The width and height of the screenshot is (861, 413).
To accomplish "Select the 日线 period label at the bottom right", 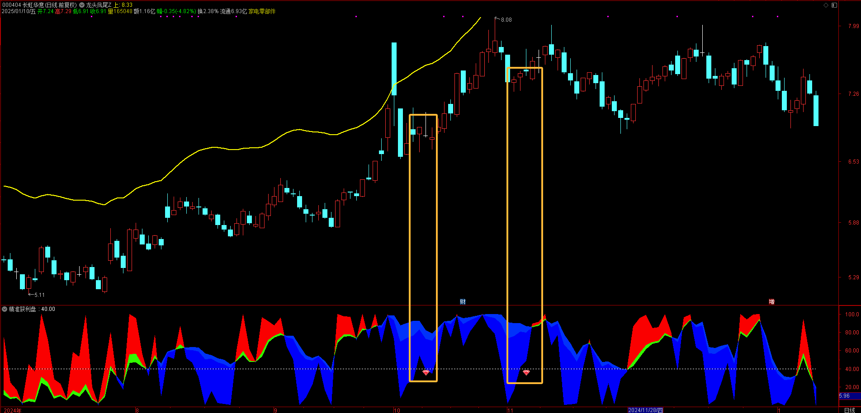I will click(x=849, y=410).
